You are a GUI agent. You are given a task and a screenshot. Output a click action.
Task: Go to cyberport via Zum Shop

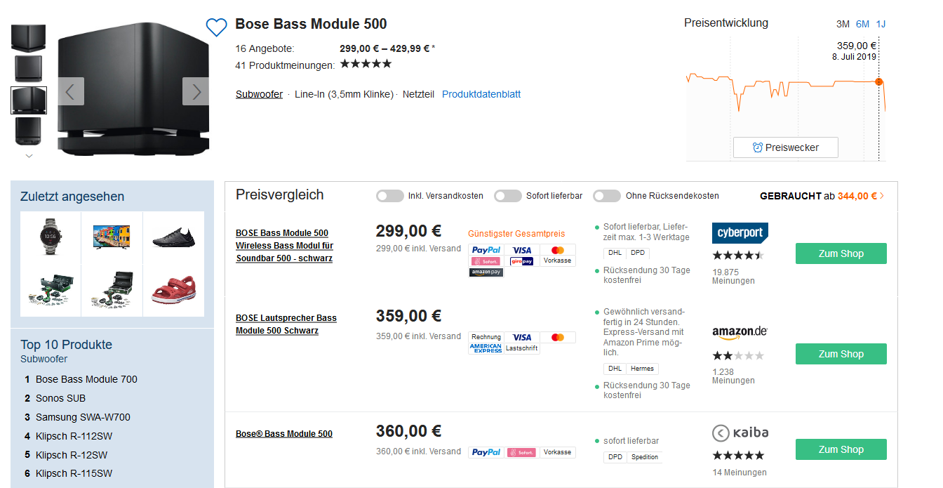(841, 253)
